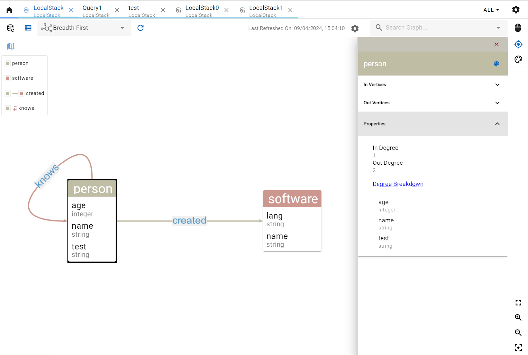This screenshot has height=355, width=528.
Task: Click the map overview icon above the legend
Action: pos(10,46)
